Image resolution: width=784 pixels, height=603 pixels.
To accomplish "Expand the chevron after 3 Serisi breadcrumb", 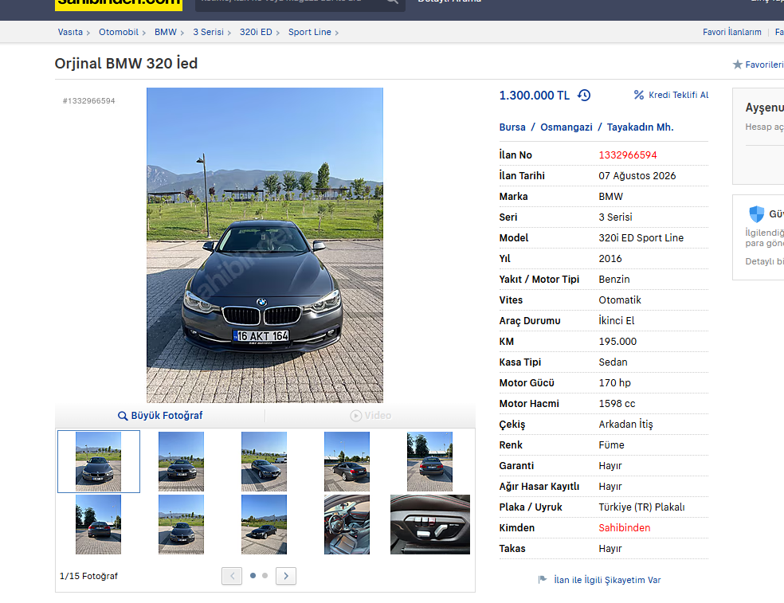I will (x=229, y=33).
